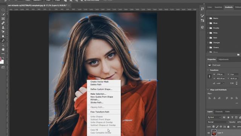Image resolution: width=241 pixels, height=136 pixels.
Task: Expand the Oranges gradient folder
Action: [x=208, y=43]
